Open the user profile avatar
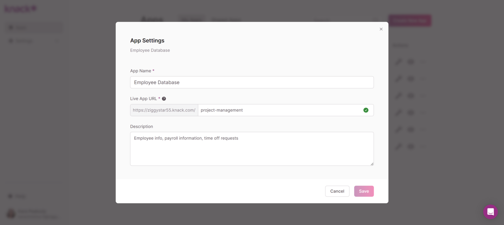Screen dimensions: 504x225 [x=11, y=214]
